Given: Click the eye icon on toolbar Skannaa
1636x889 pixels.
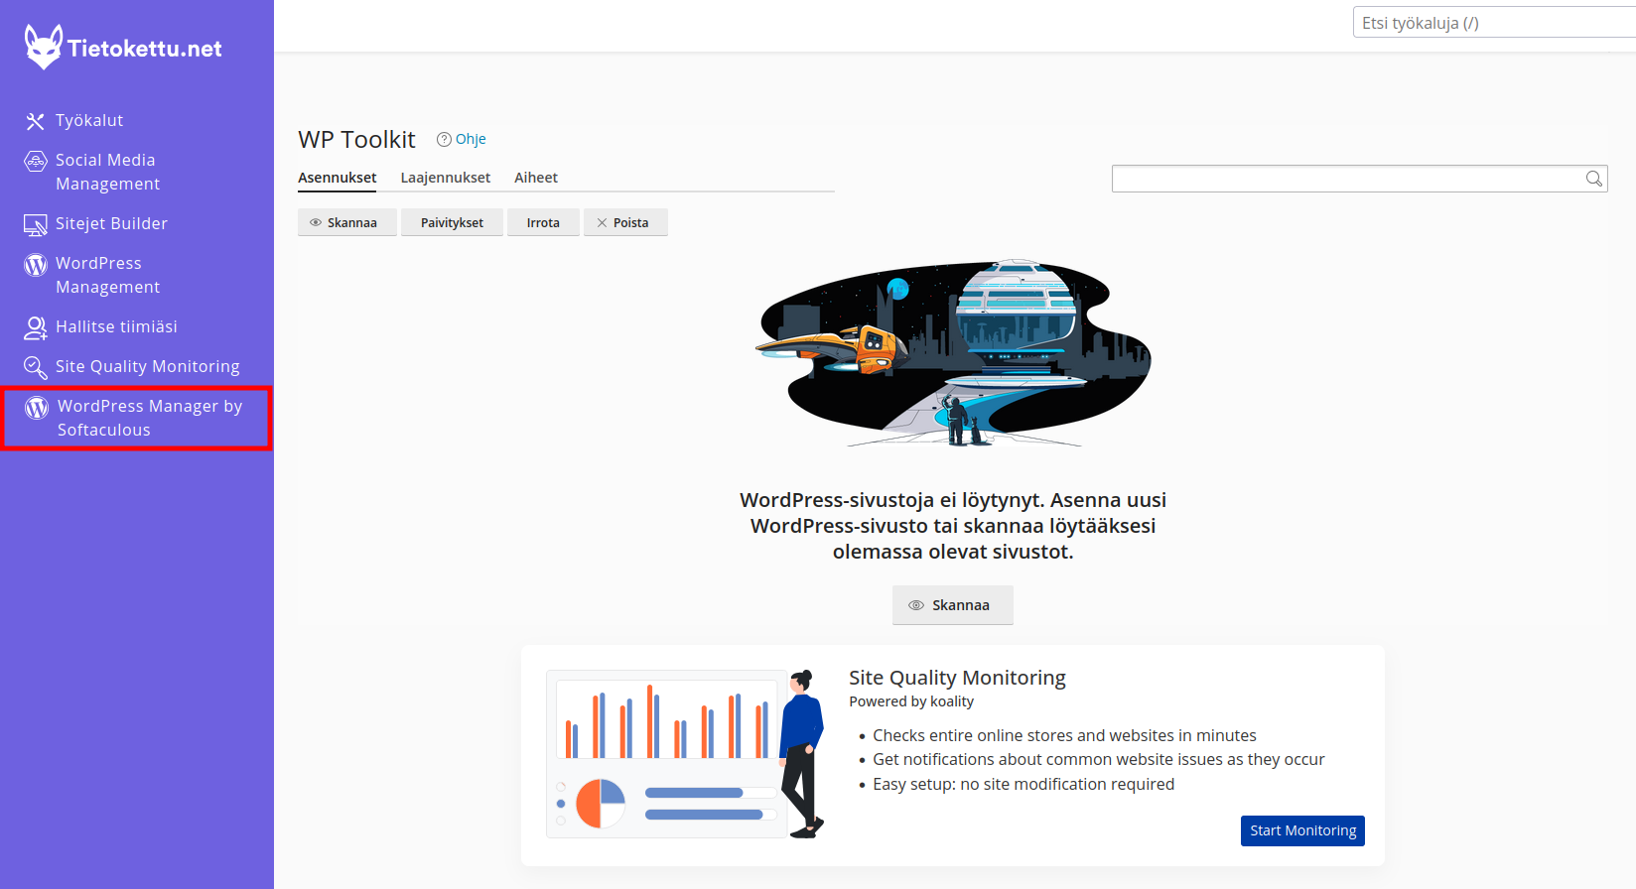Looking at the screenshot, I should (x=316, y=222).
